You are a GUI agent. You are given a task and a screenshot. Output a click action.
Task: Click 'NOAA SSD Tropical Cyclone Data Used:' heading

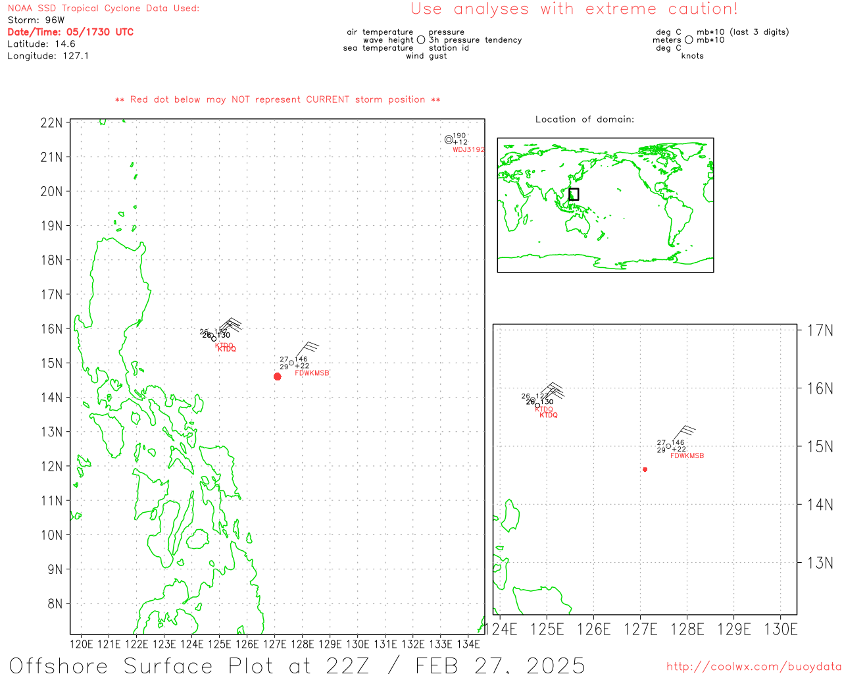(103, 8)
